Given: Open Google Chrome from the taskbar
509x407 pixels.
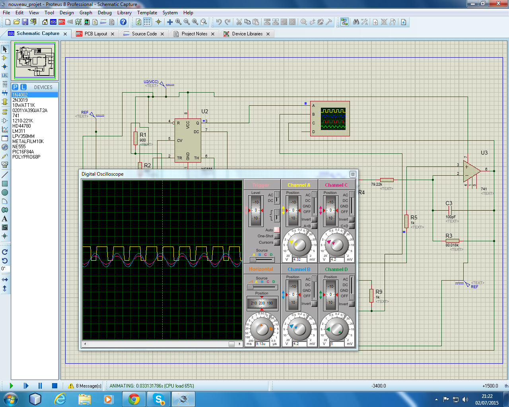Looking at the screenshot, I should [134, 399].
